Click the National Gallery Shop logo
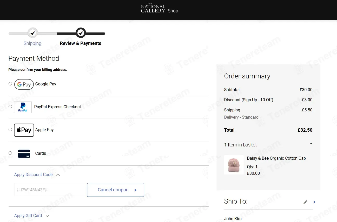Screen dimensions: 337x222 [x=160, y=8]
